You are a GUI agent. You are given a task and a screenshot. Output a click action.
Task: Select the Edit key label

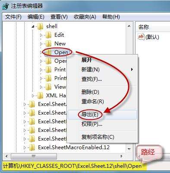pos(59,35)
